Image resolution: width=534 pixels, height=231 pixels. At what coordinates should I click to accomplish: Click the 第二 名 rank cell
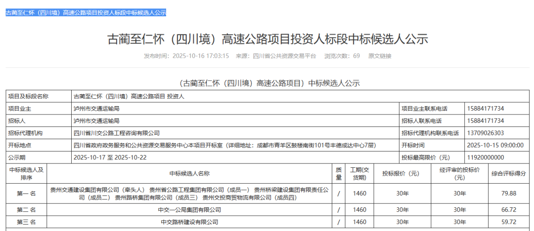click(26, 210)
